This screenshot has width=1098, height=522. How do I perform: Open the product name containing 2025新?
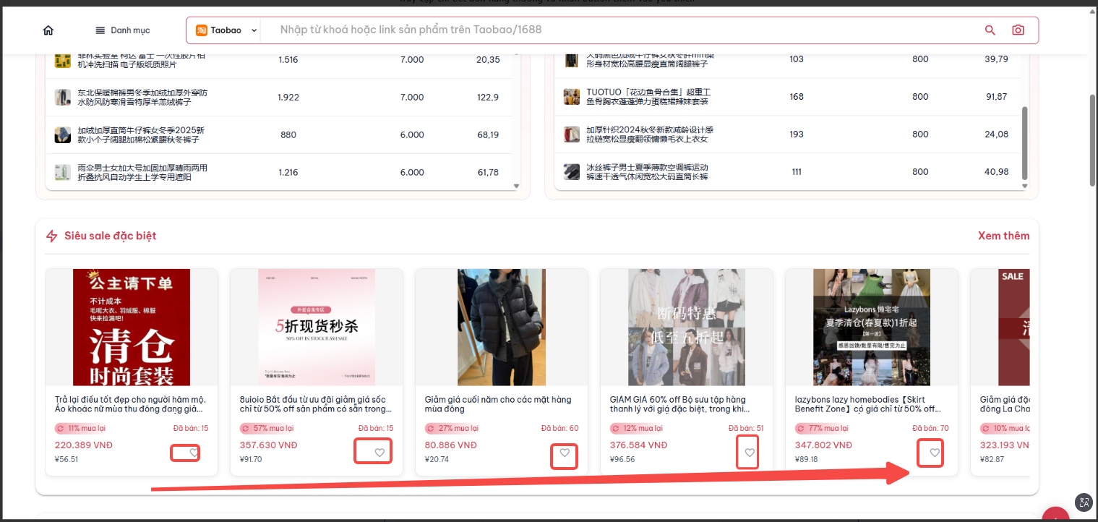(141, 134)
